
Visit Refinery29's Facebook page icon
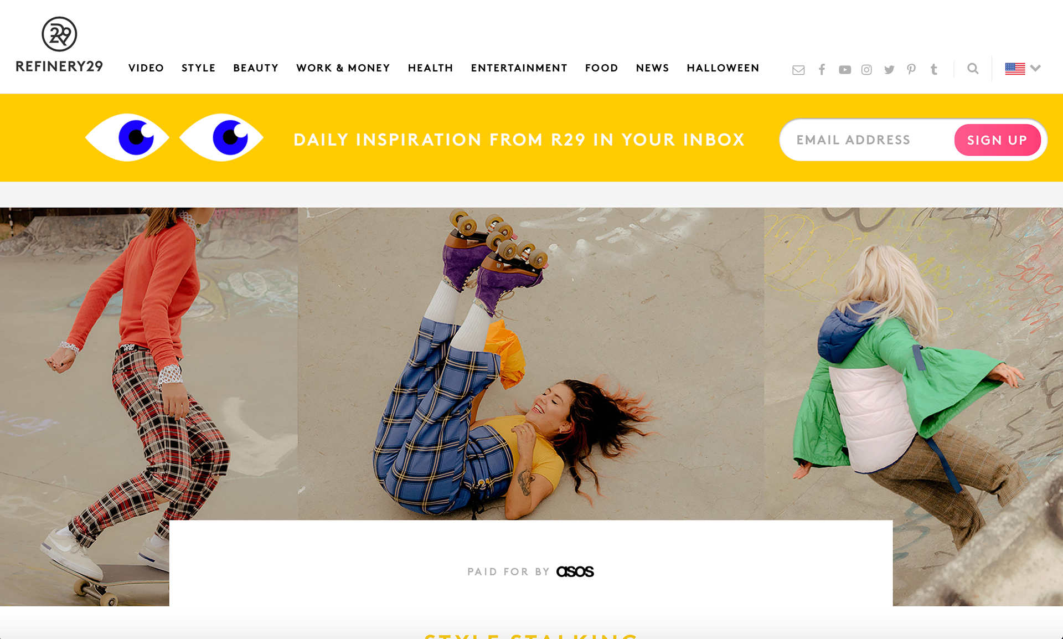822,69
